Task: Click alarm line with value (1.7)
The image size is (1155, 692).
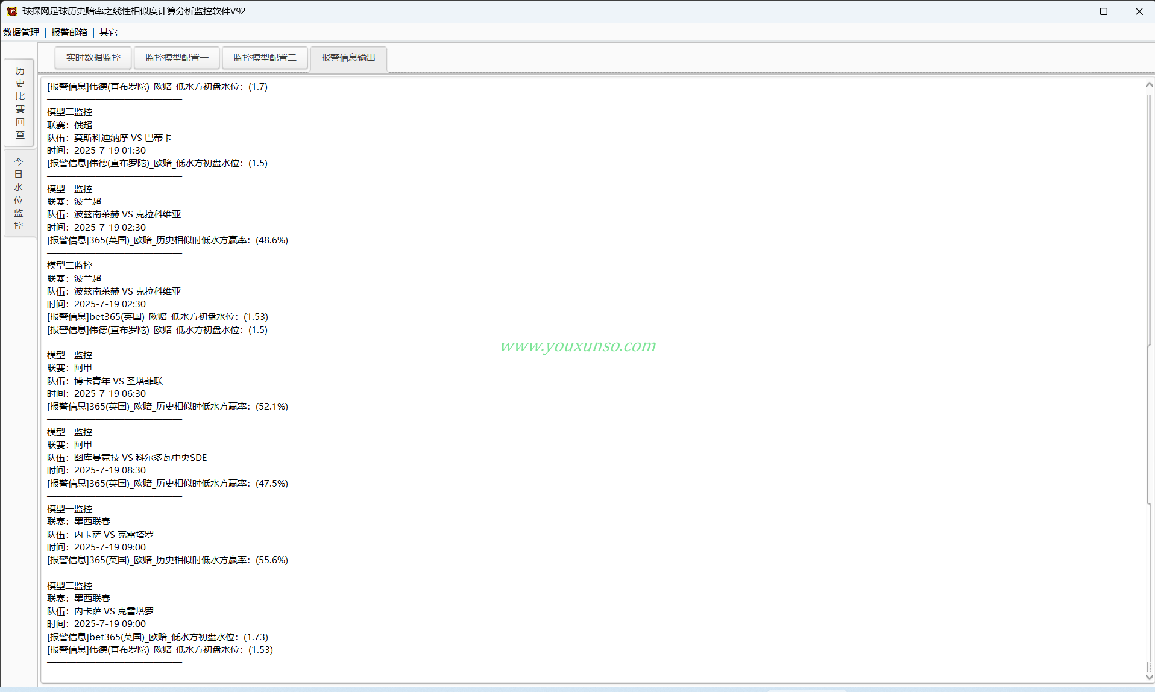Action: [157, 87]
